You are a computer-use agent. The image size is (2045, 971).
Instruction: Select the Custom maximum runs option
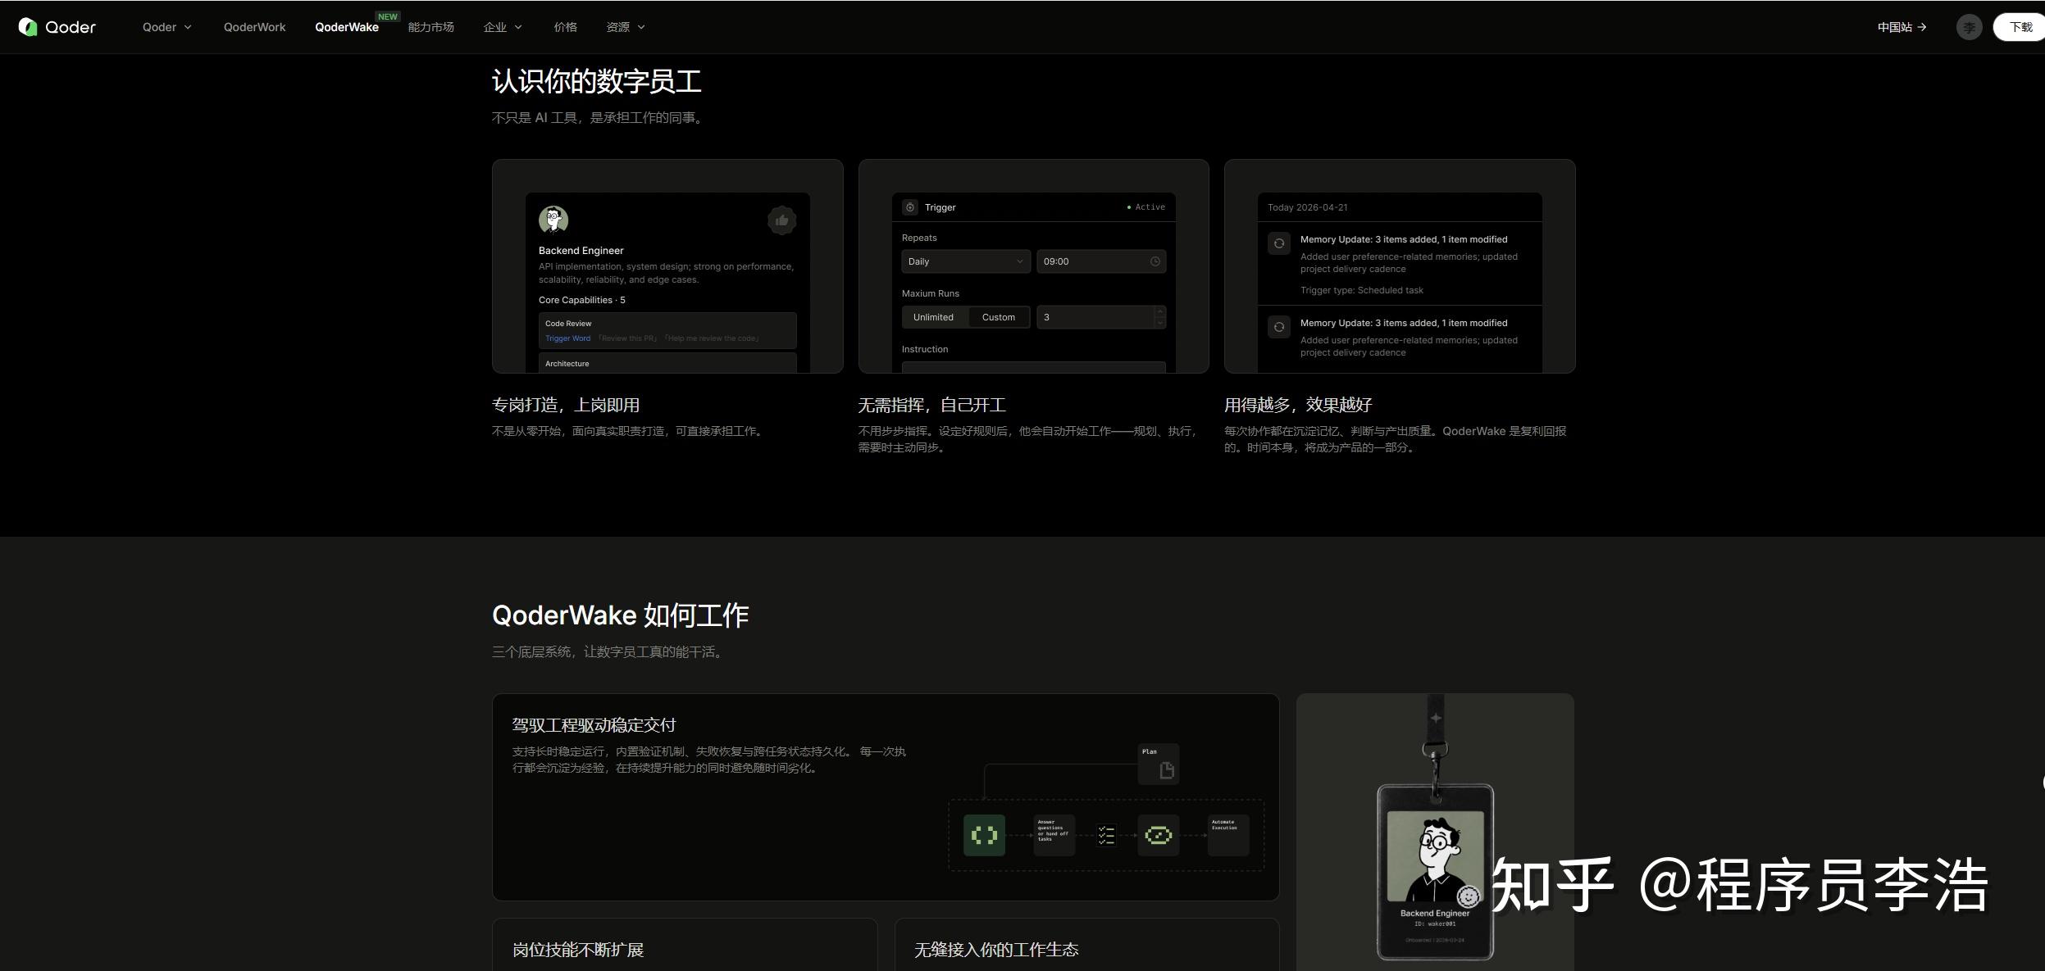[998, 317]
